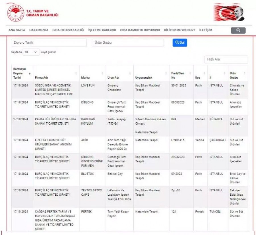Click LİZETTA TARIM VE SÜT firm name
Image resolution: width=256 pixels, height=235 pixels.
click(x=53, y=144)
